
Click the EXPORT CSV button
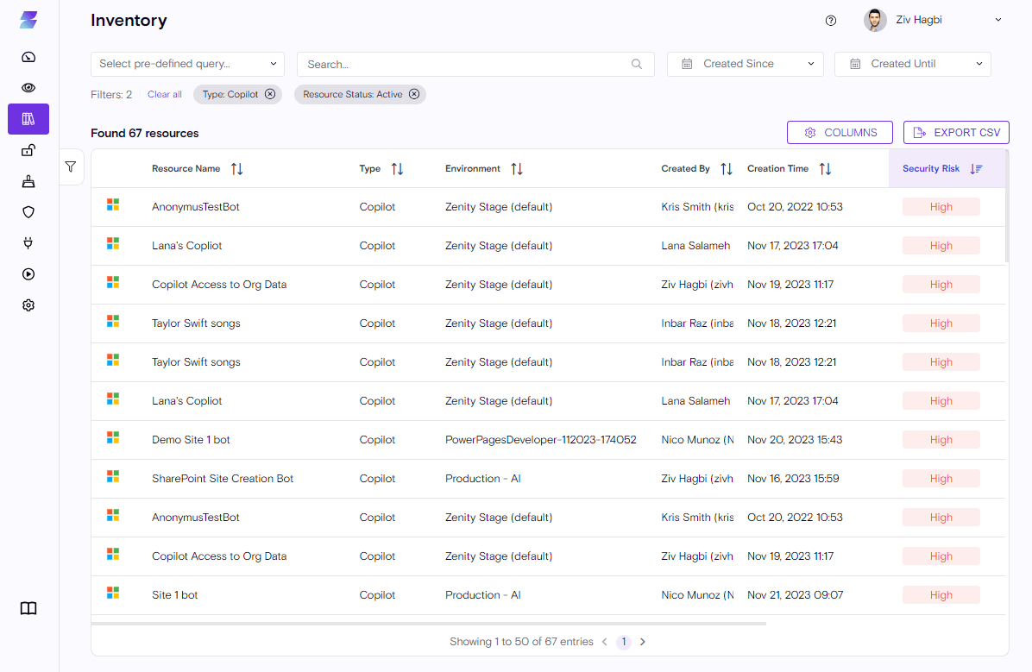click(x=956, y=132)
